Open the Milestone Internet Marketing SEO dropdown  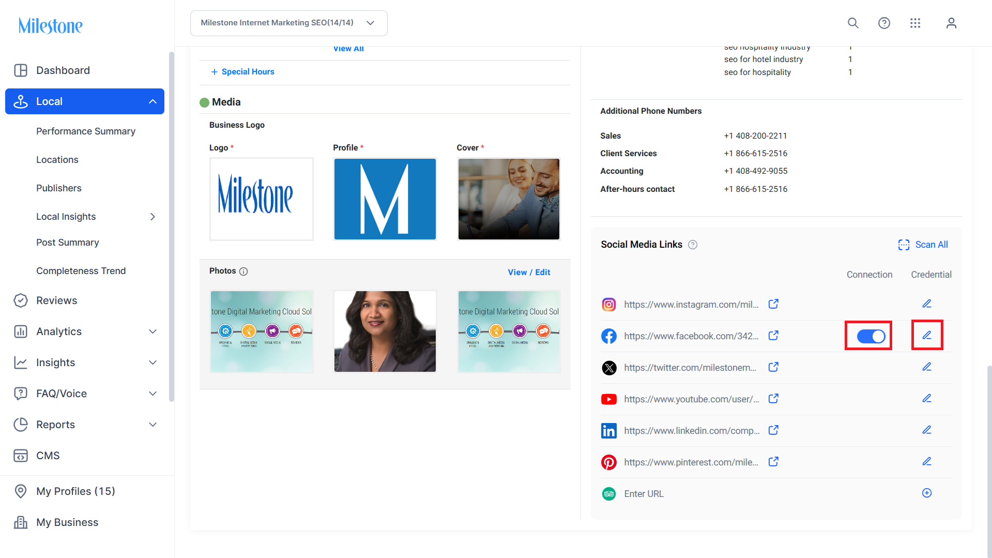[x=289, y=23]
